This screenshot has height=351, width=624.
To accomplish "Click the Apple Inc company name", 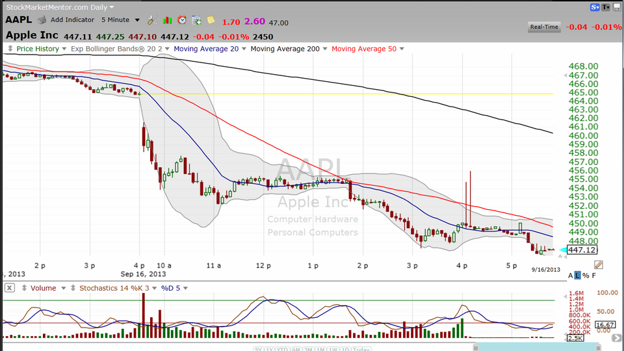I will [32, 35].
